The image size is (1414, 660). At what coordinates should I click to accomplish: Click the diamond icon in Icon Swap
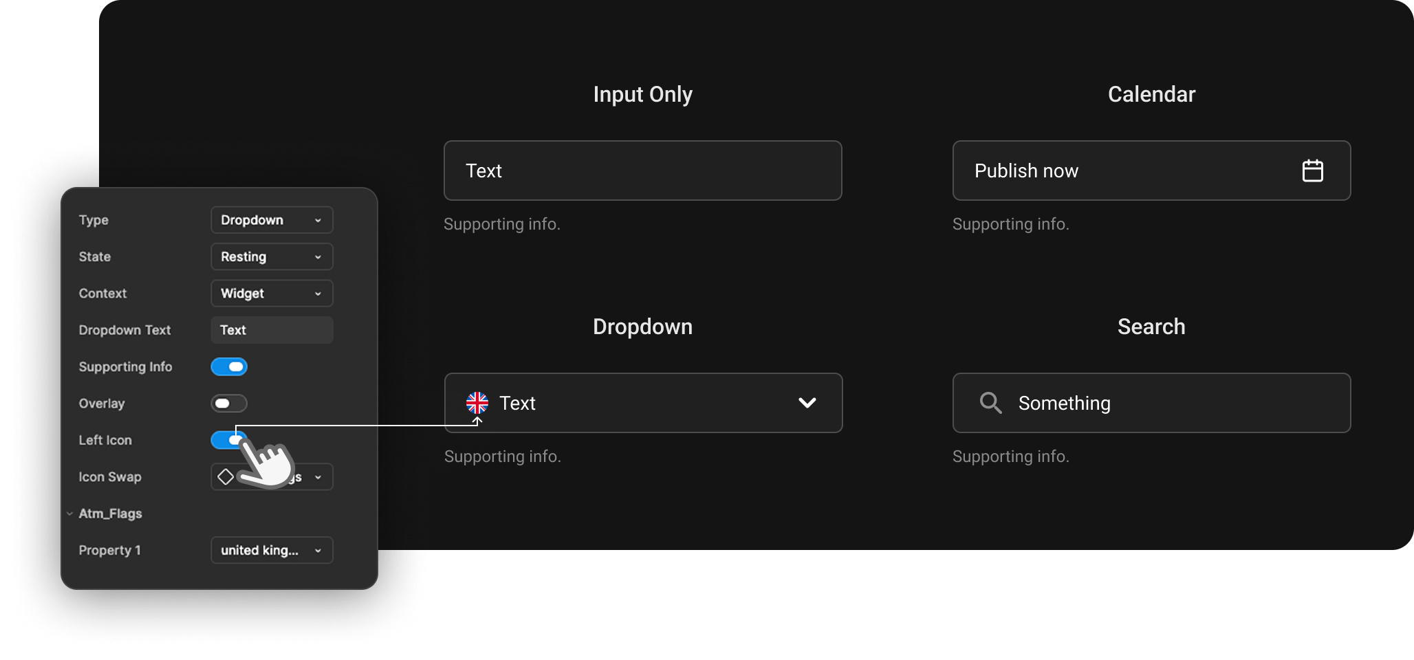[226, 476]
